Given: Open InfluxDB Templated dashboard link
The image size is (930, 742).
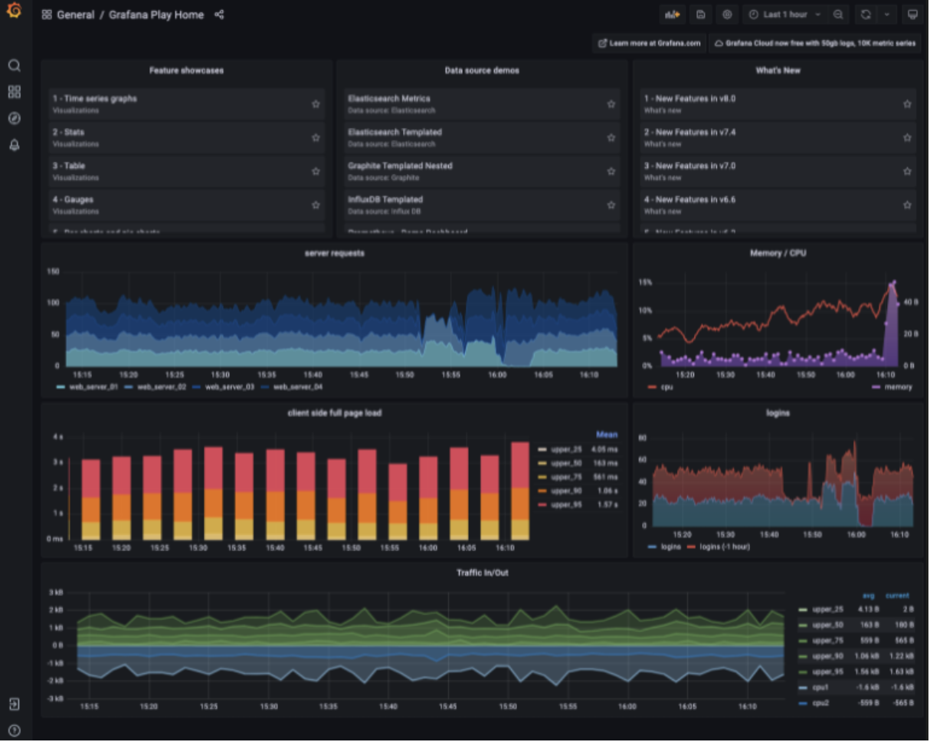Looking at the screenshot, I should point(385,199).
